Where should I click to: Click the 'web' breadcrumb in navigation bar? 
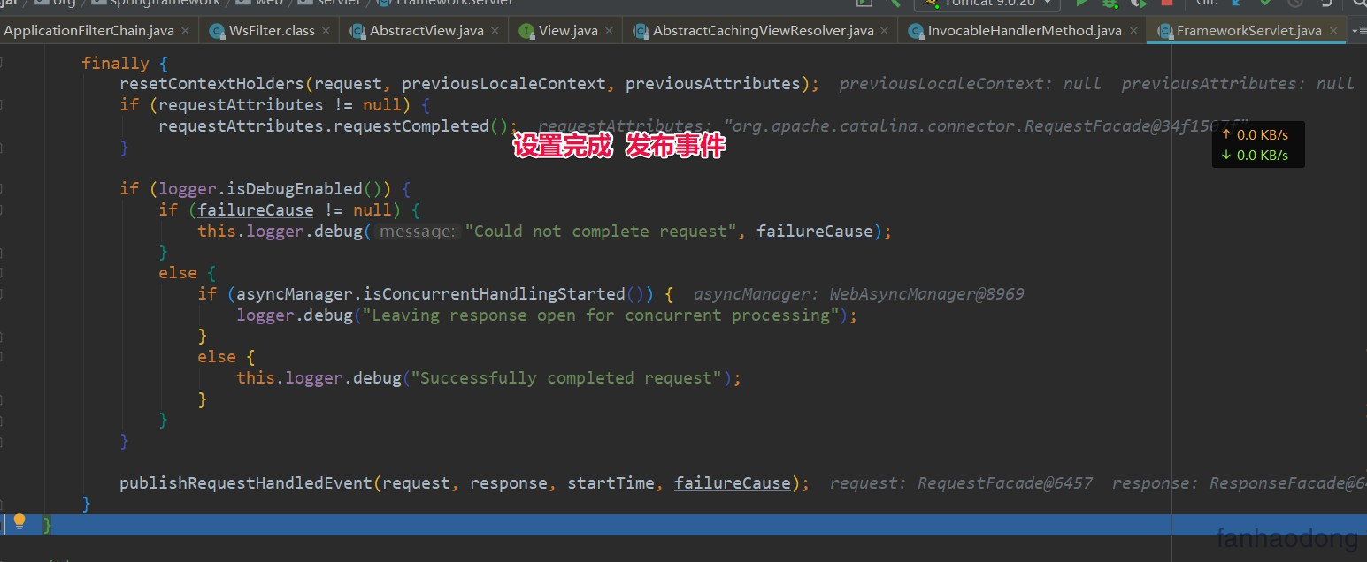tap(259, 3)
